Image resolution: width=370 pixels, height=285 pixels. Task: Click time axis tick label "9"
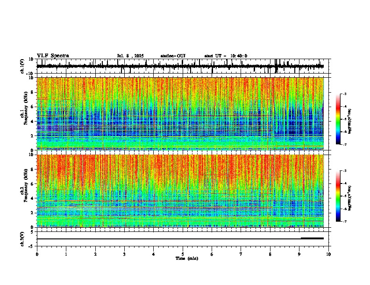(299, 254)
